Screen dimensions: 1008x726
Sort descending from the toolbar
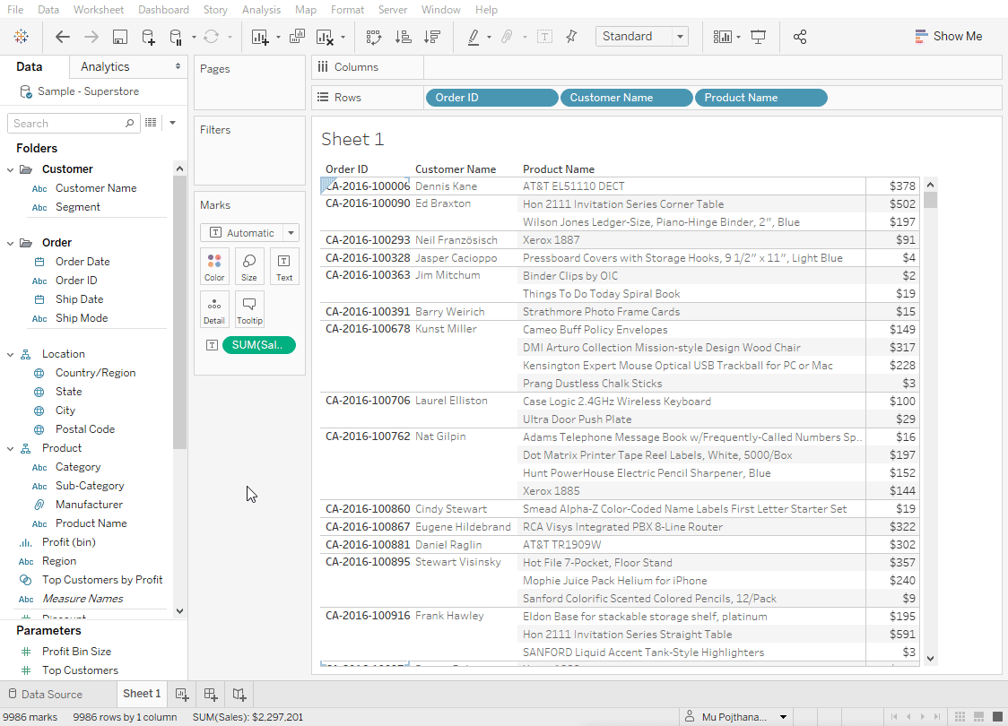(x=432, y=37)
